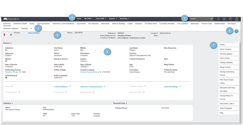
Task: Open the three-dots more tabs menu
Action: tap(31, 29)
